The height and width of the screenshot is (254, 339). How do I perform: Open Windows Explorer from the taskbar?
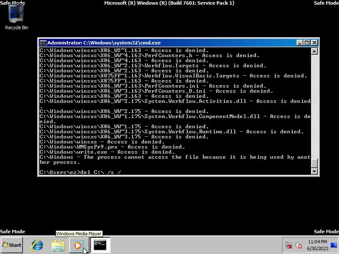58,245
